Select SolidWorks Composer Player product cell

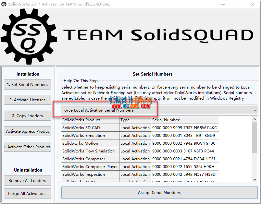click(x=90, y=167)
